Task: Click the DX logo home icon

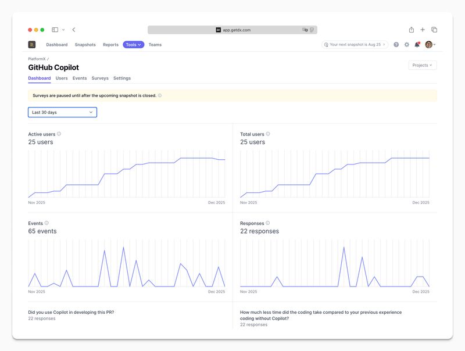Action: [32, 45]
